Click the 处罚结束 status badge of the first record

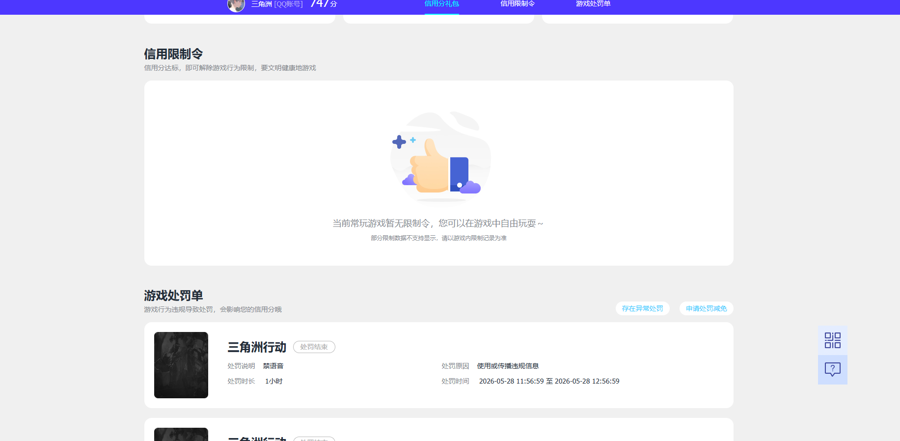[314, 347]
